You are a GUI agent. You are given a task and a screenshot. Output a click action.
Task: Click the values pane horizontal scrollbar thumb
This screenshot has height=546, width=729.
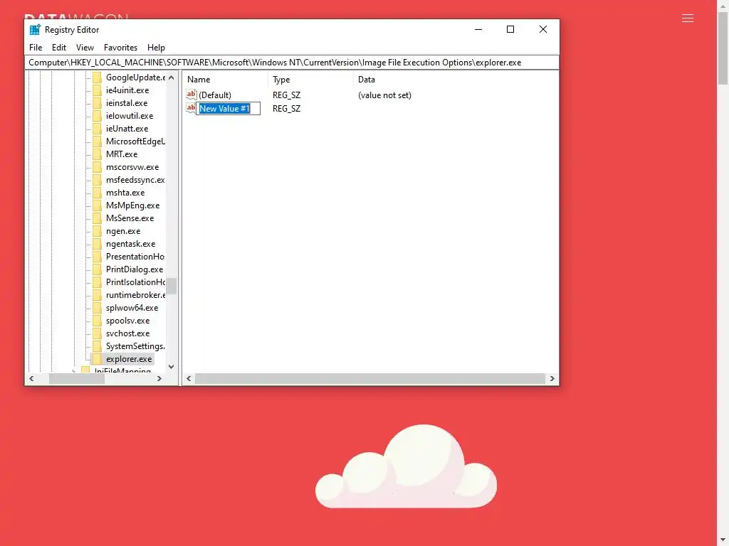coord(369,379)
